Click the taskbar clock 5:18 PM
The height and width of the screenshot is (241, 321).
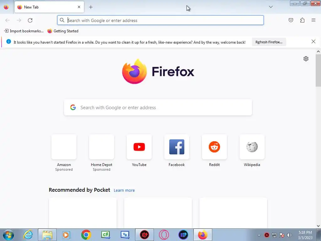(x=305, y=233)
